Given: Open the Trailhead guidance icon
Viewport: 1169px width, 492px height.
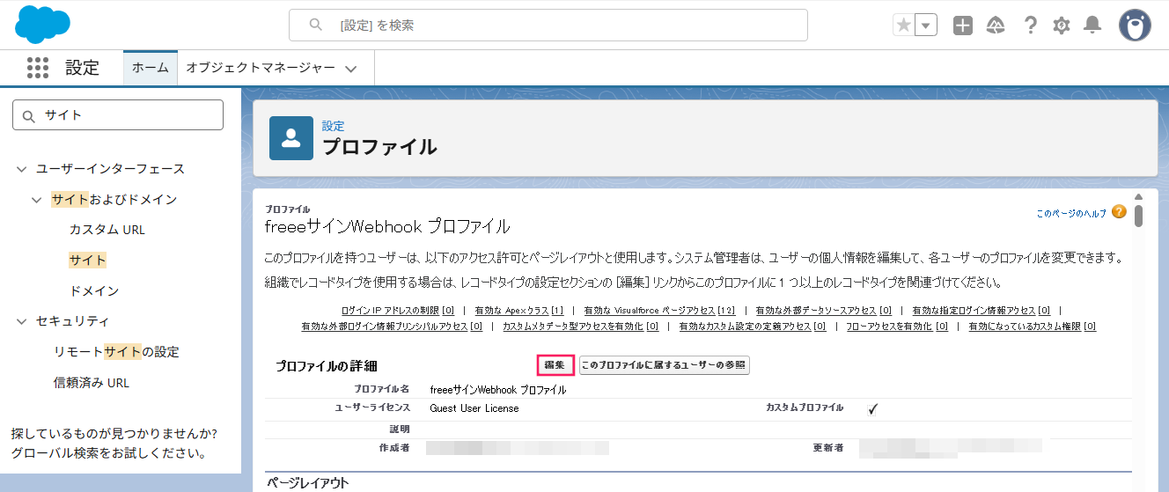Looking at the screenshot, I should point(996,26).
